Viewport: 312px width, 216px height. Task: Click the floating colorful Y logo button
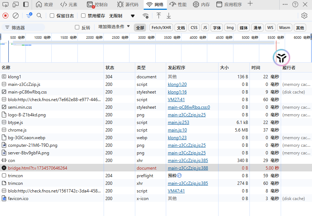281,58
